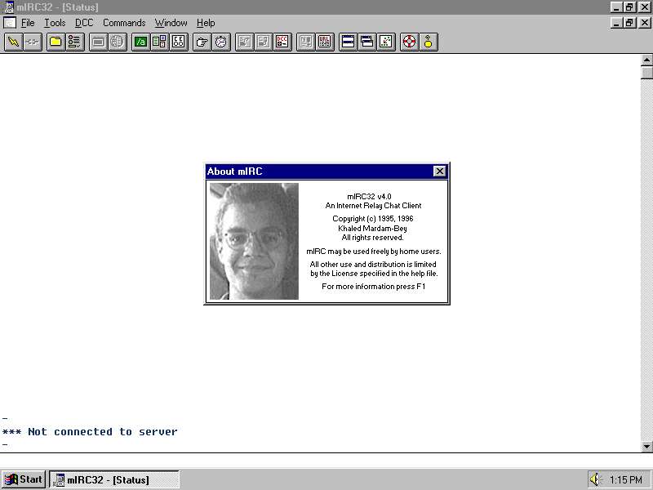Viewport: 653px width, 490px height.
Task: Open DCC options red DCC icon
Action: click(282, 42)
